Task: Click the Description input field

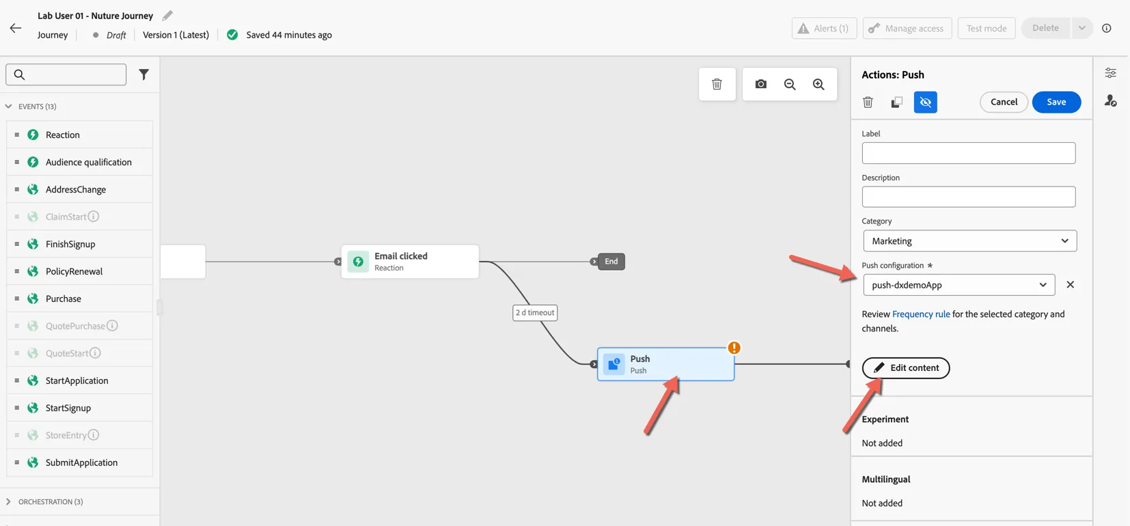Action: pyautogui.click(x=968, y=197)
